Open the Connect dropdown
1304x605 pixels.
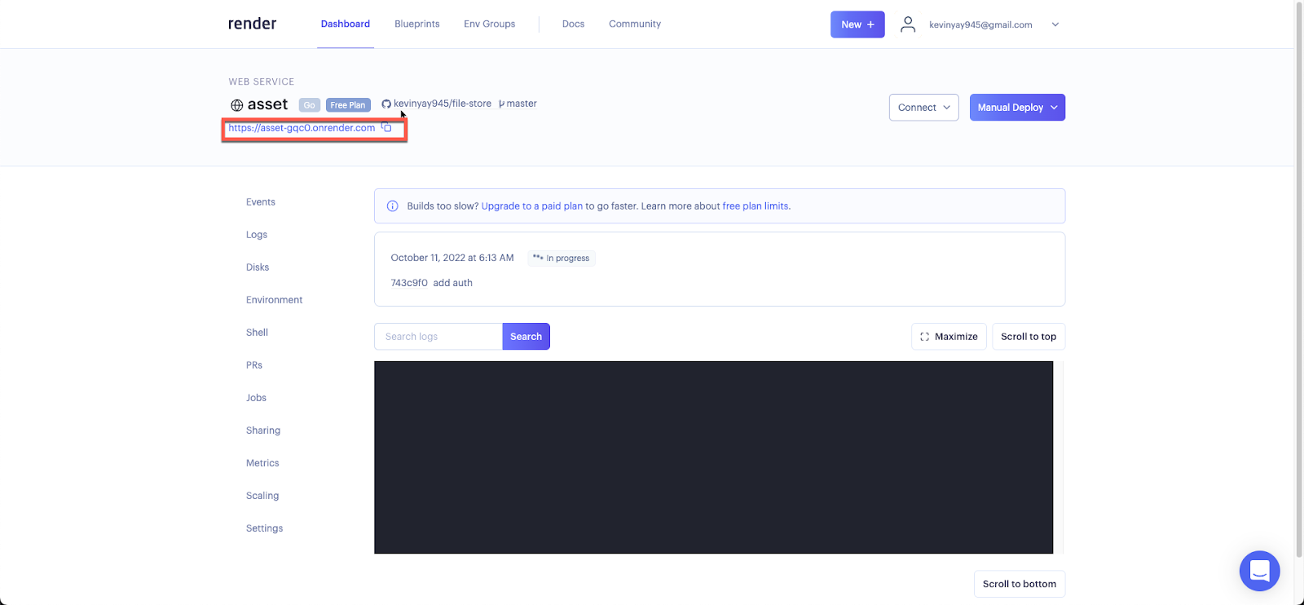click(923, 108)
